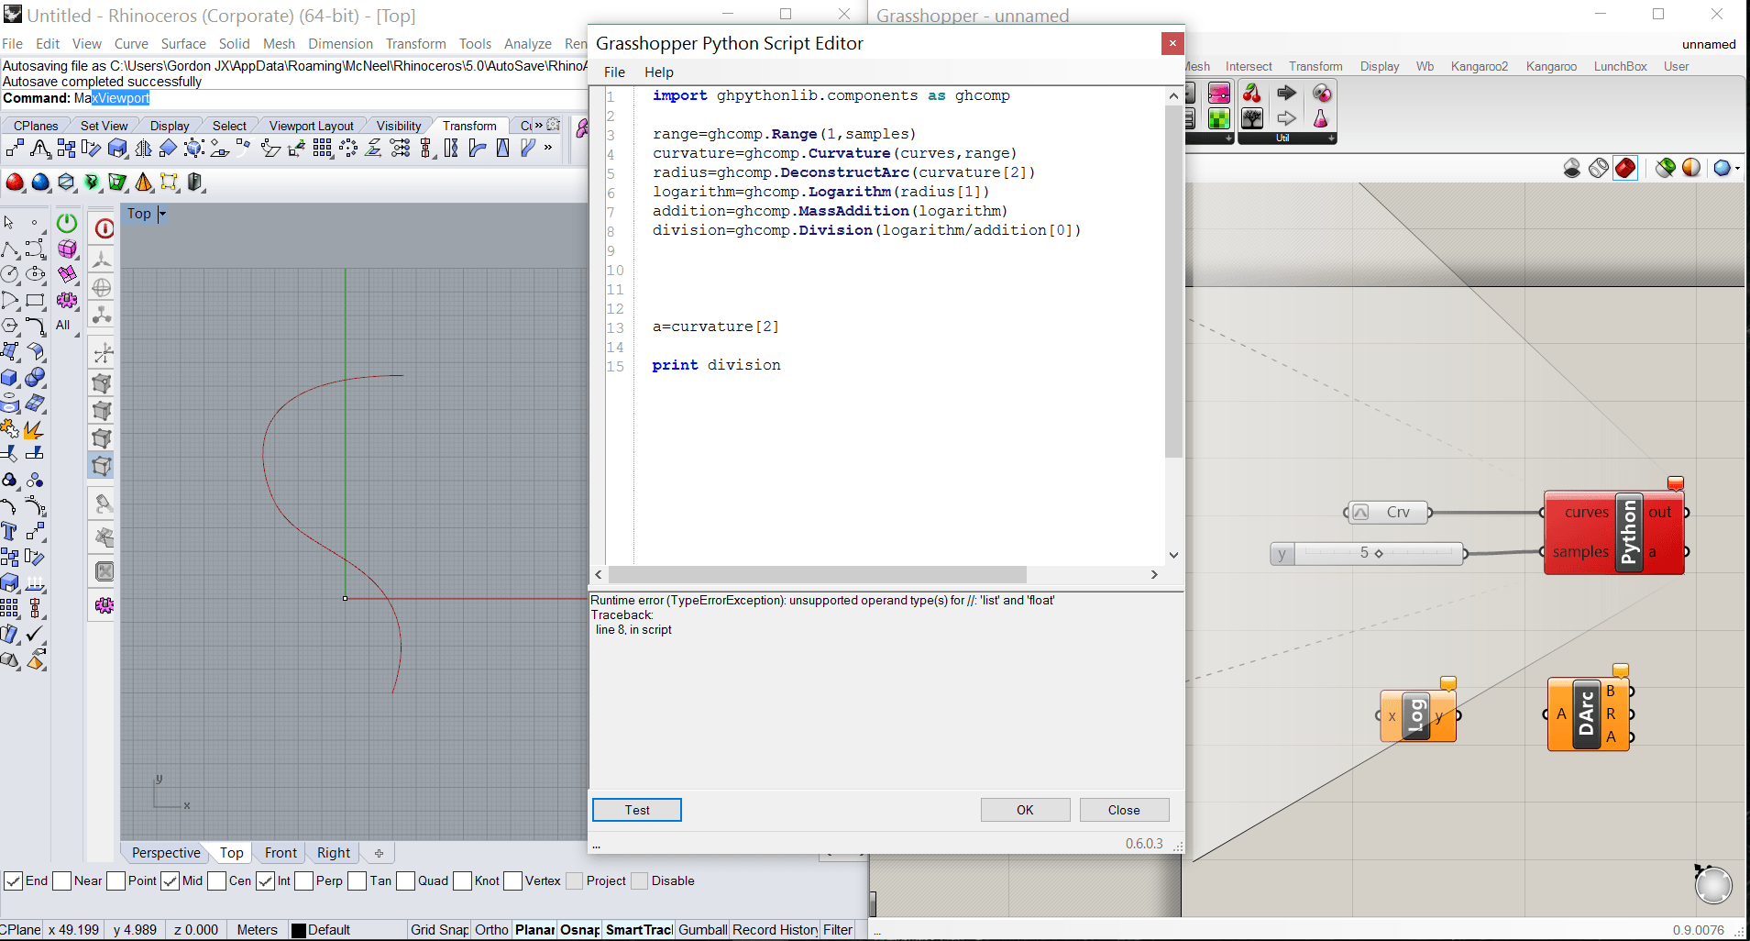Select the Polar Array tool icon
Image resolution: width=1750 pixels, height=941 pixels.
tap(348, 149)
